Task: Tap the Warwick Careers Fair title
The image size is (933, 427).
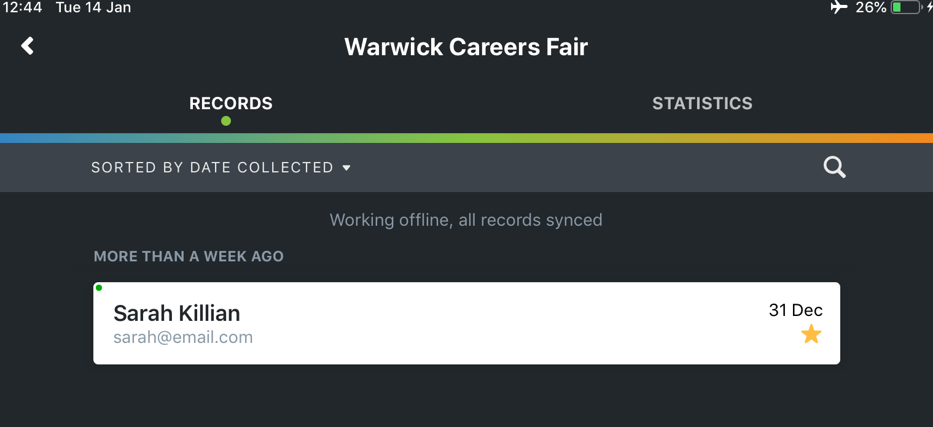Action: (466, 47)
